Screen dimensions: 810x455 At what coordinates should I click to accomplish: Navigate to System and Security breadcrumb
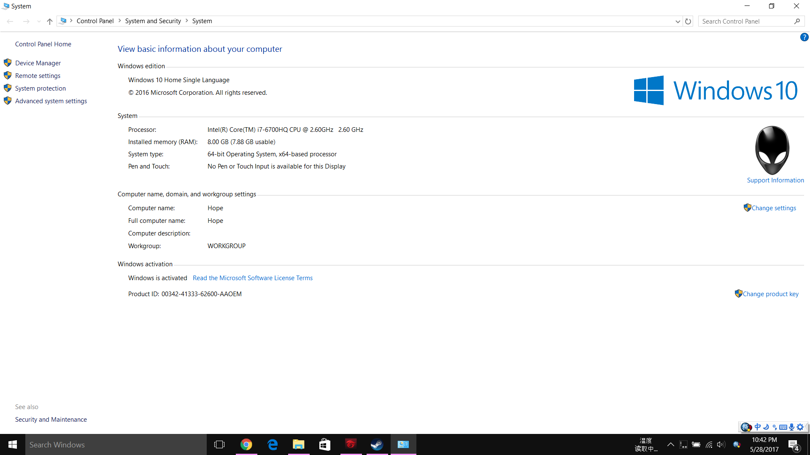pos(153,21)
